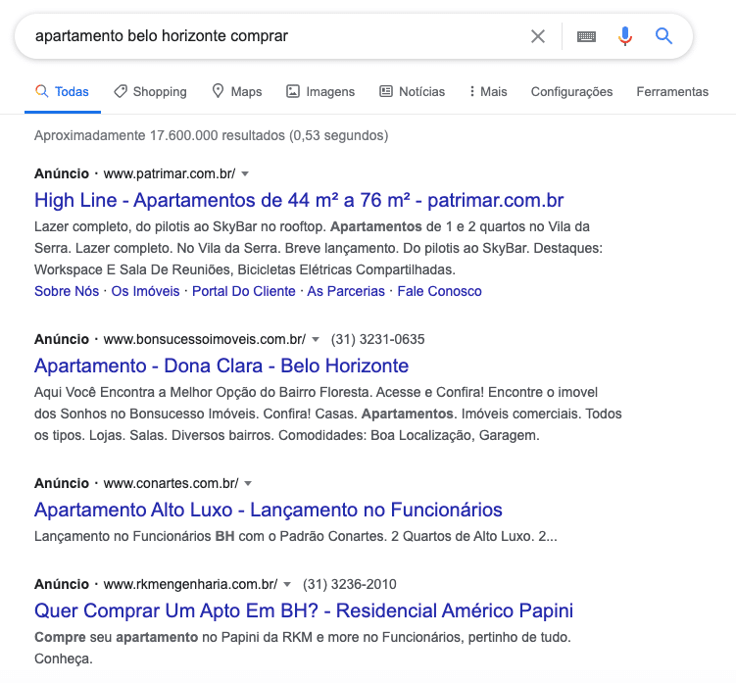Image resolution: width=736 pixels, height=683 pixels.
Task: Click the Imagens tab picture icon
Action: [x=293, y=91]
